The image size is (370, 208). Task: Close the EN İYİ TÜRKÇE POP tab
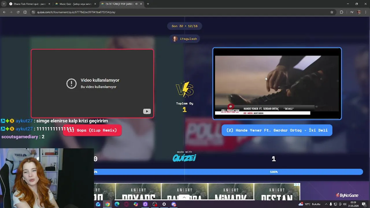pyautogui.click(x=141, y=4)
